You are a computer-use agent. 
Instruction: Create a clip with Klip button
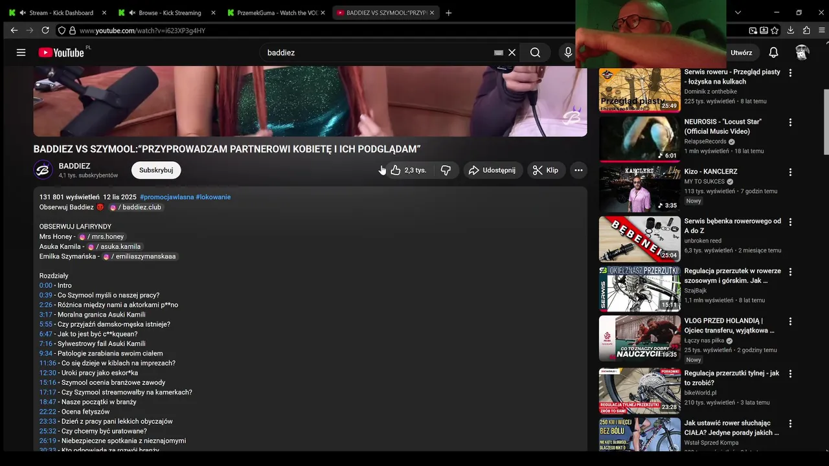(x=545, y=170)
